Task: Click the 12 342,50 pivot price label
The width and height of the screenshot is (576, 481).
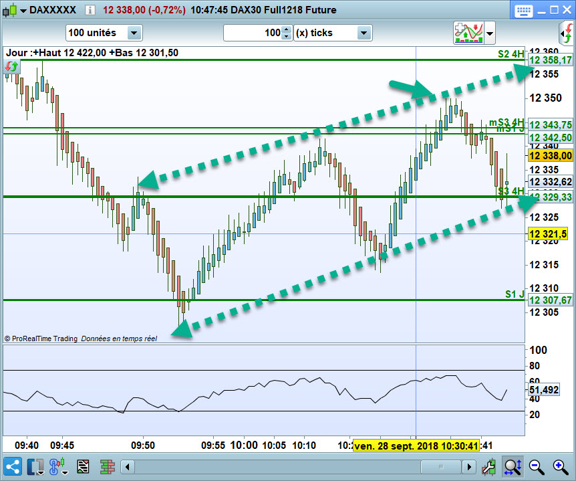Action: [x=551, y=138]
